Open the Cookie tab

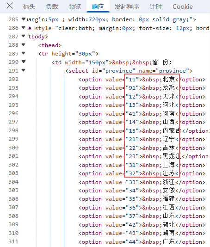click(183, 6)
